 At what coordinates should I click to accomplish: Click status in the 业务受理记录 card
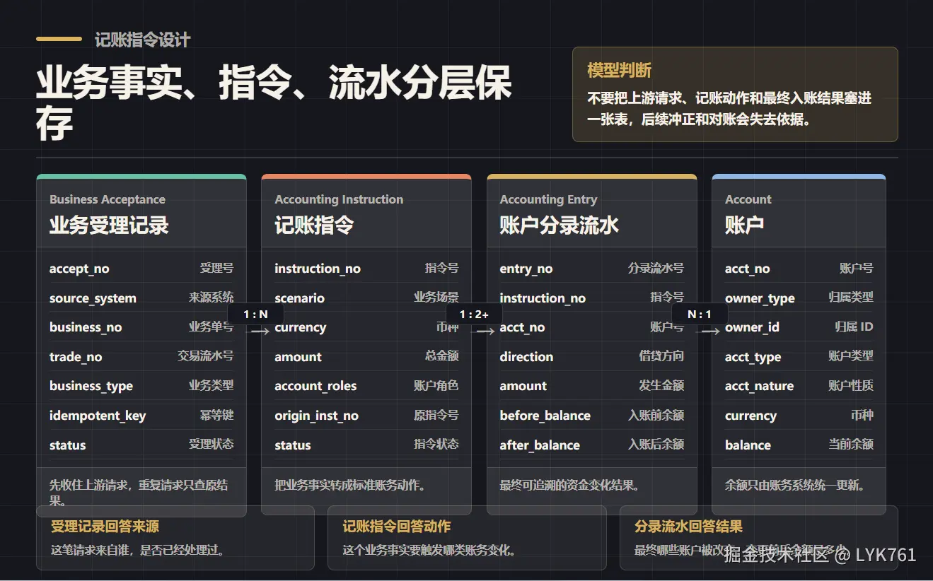pyautogui.click(x=68, y=445)
